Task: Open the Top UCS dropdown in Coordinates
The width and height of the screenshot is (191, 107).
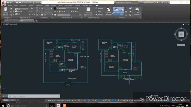Action: (47, 15)
